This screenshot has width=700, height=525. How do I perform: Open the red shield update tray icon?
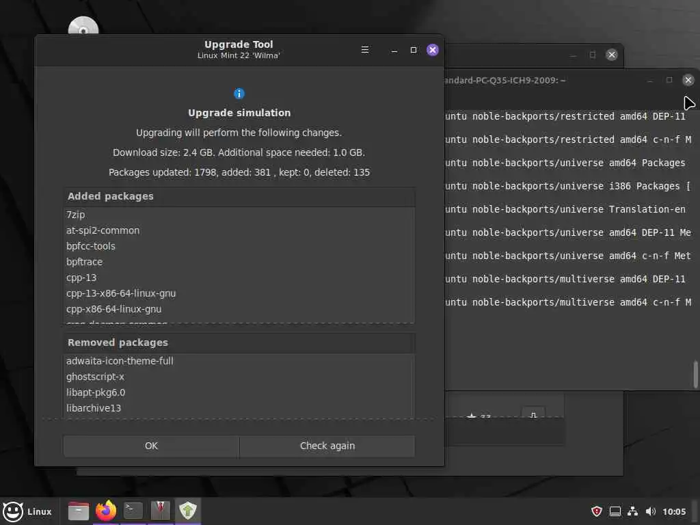point(596,511)
